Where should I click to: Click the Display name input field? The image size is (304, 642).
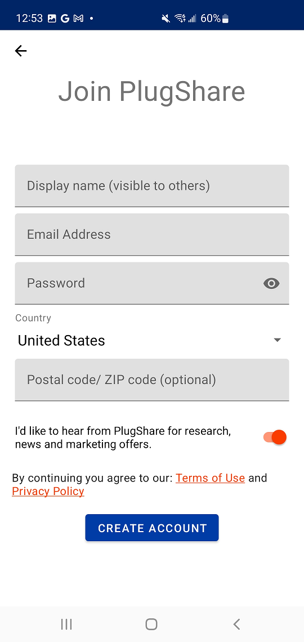152,186
